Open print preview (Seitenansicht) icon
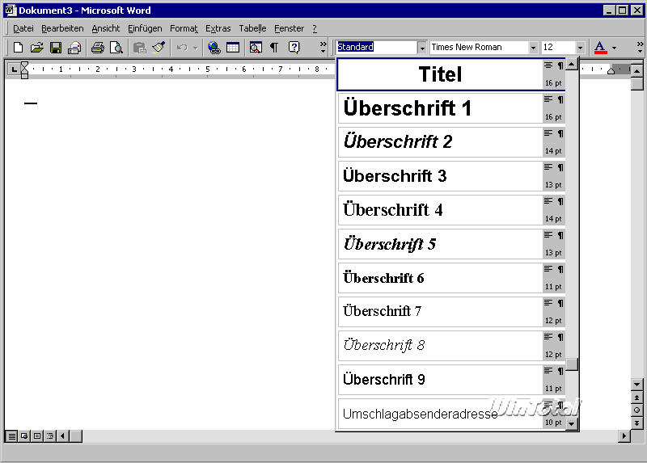The height and width of the screenshot is (463, 647). pos(116,48)
